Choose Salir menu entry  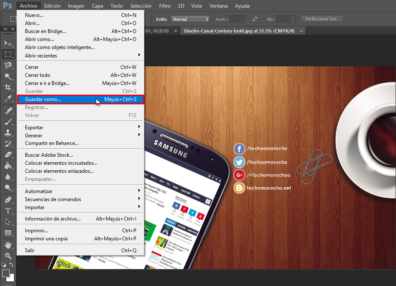(x=80, y=251)
